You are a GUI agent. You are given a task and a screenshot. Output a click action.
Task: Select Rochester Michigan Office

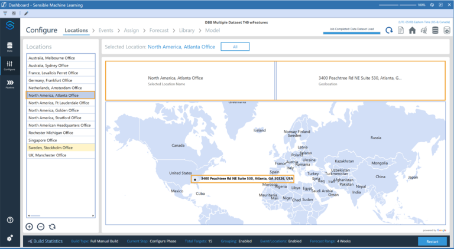(x=61, y=133)
